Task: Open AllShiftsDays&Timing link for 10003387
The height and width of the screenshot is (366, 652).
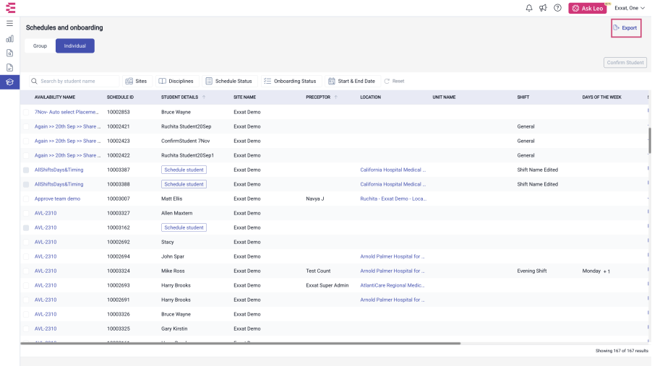Action: point(59,170)
